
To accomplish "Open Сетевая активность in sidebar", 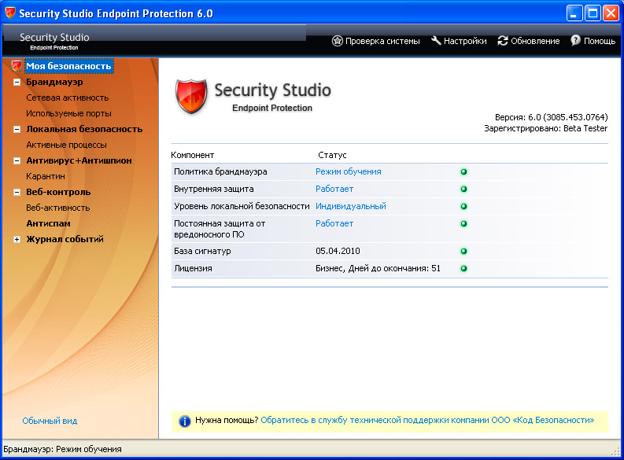I will [x=67, y=98].
